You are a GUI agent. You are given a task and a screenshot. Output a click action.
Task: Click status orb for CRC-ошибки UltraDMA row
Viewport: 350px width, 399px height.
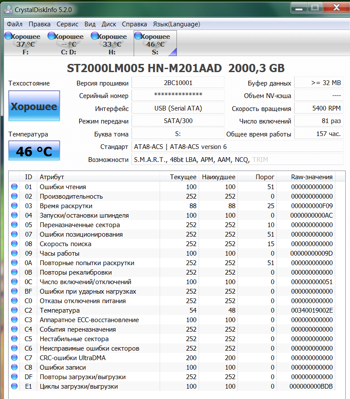14,358
